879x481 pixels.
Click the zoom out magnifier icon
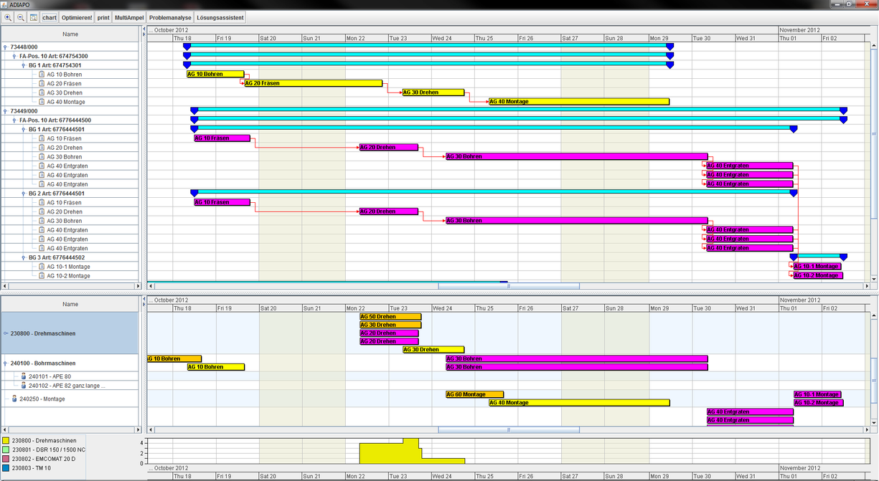pos(21,17)
